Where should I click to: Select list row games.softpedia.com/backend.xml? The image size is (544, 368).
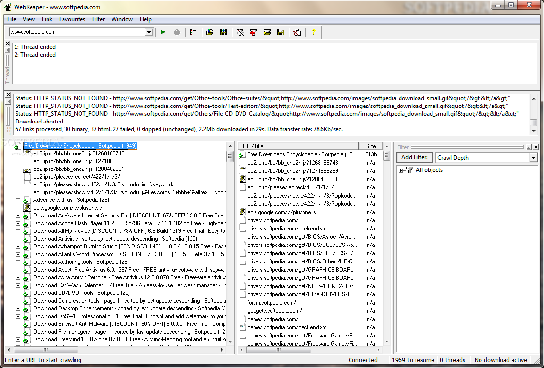tap(287, 327)
